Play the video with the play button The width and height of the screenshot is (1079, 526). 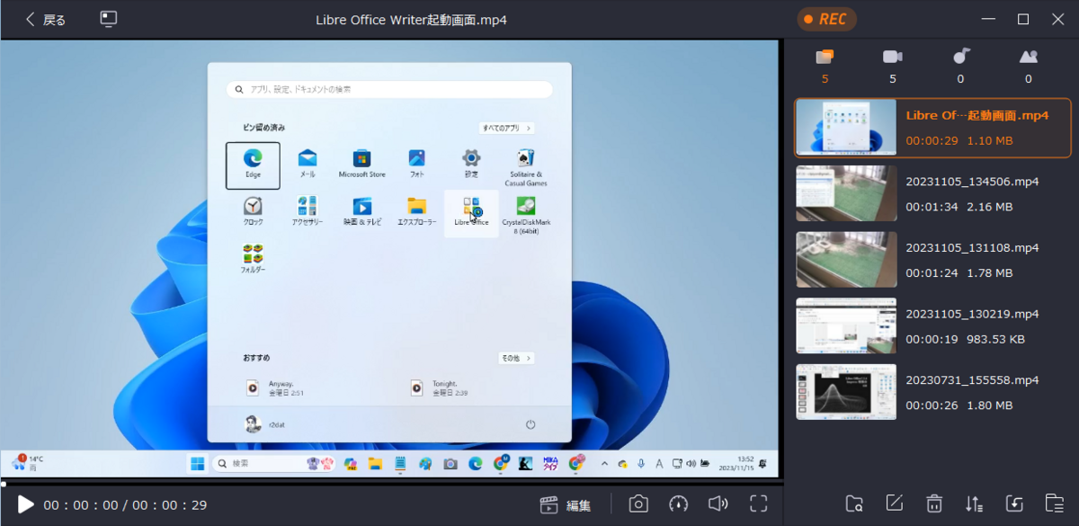click(x=26, y=505)
